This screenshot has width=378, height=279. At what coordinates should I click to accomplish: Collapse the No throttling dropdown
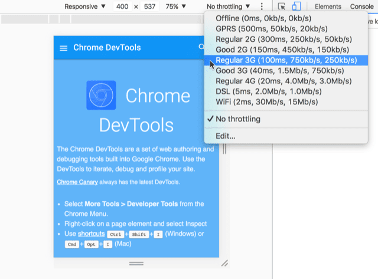click(x=232, y=6)
